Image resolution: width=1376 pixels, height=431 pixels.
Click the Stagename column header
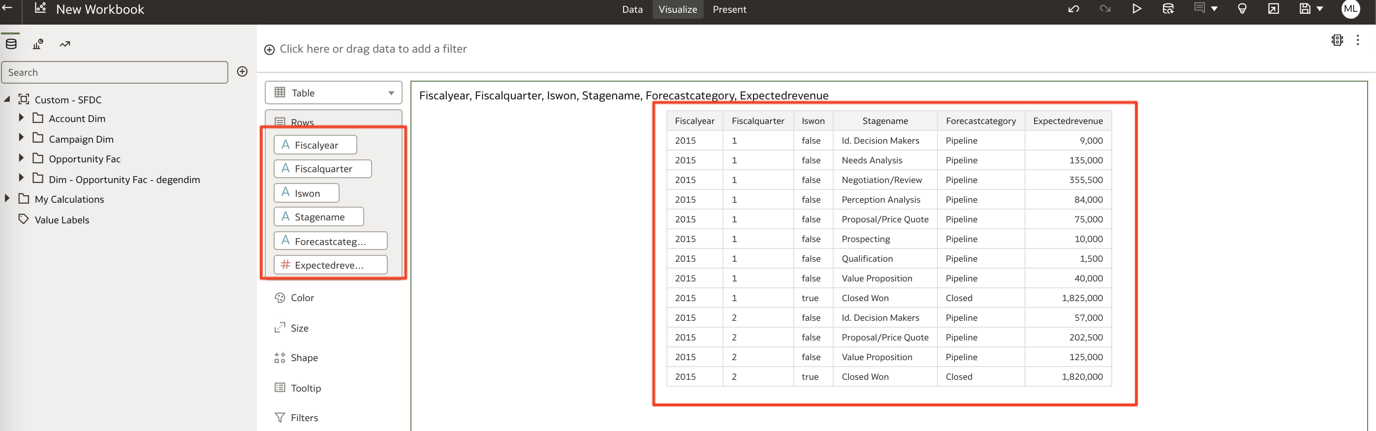click(885, 121)
